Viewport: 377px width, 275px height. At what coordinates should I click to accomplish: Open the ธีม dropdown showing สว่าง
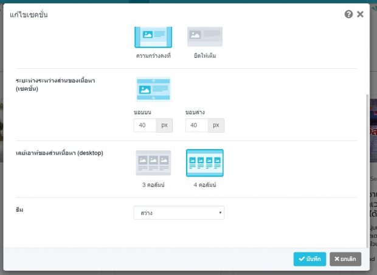click(179, 213)
